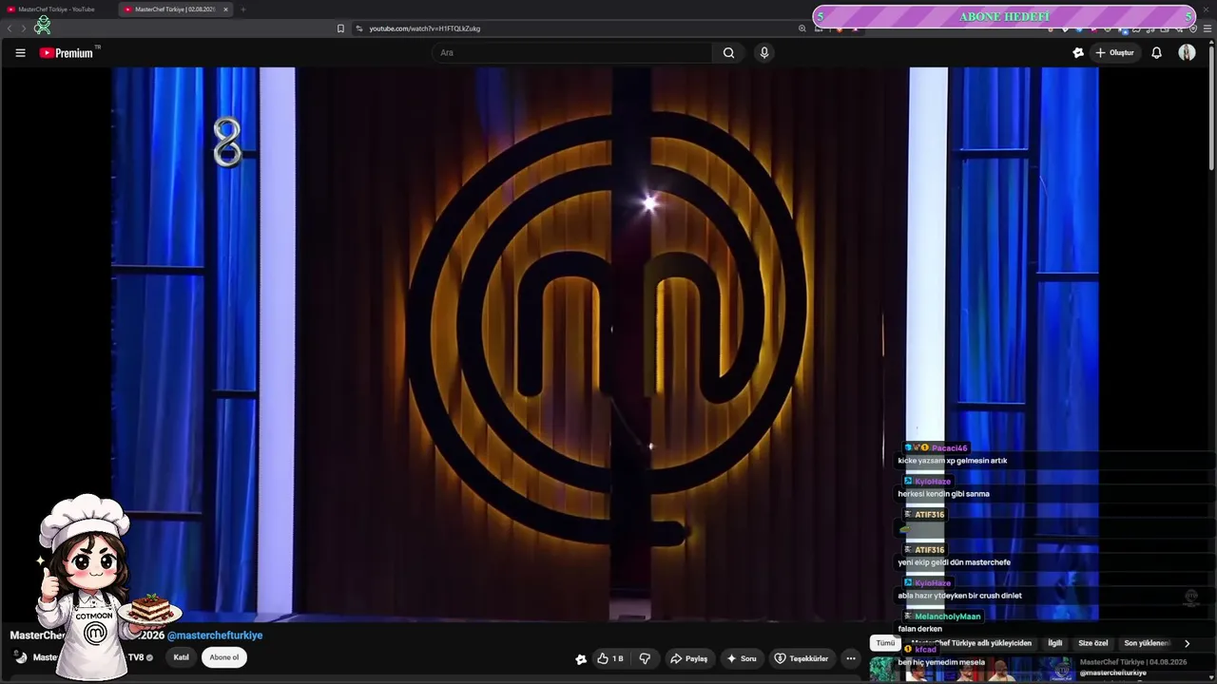Open the browser main menu

[x=1207, y=28]
